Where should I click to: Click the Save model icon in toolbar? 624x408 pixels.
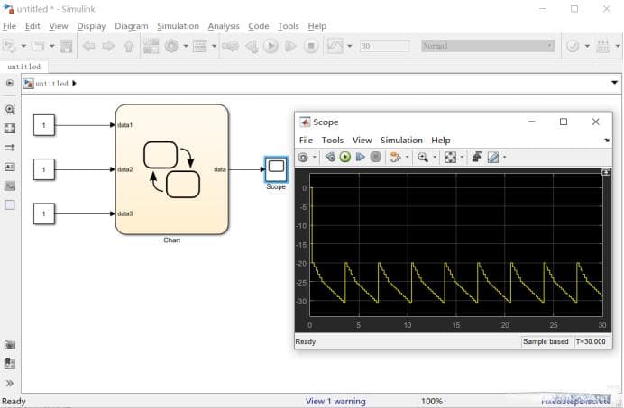point(66,46)
